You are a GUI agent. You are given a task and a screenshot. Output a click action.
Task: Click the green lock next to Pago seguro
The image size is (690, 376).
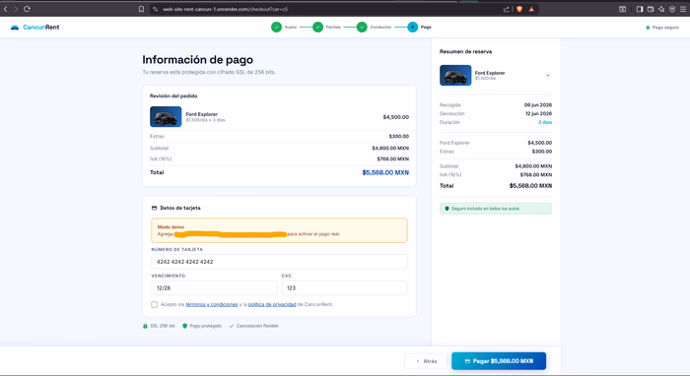(648, 28)
